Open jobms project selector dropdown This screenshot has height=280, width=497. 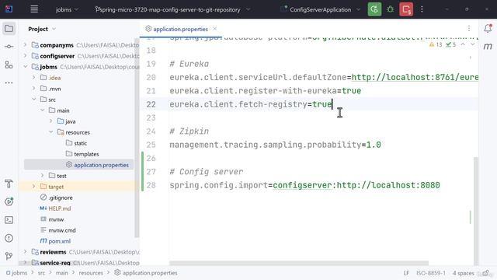[67, 9]
